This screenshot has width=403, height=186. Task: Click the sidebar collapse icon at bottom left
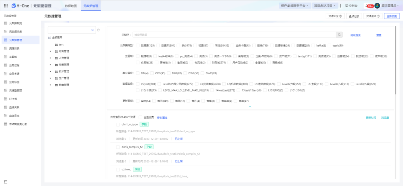click(x=6, y=182)
